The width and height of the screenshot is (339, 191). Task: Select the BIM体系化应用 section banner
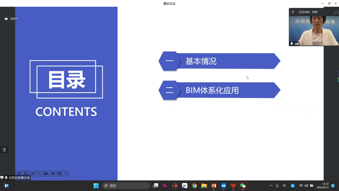coord(219,90)
